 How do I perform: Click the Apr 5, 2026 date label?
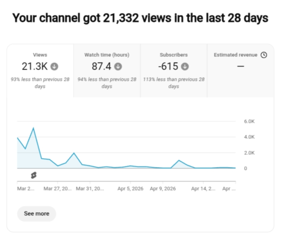[x=130, y=189]
